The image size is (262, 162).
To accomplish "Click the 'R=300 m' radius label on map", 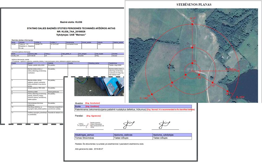I will pyautogui.click(x=231, y=69).
